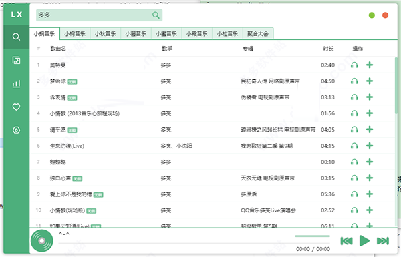Click album 我为歌狂第二季 第9期
The width and height of the screenshot is (401, 257).
coord(267,146)
